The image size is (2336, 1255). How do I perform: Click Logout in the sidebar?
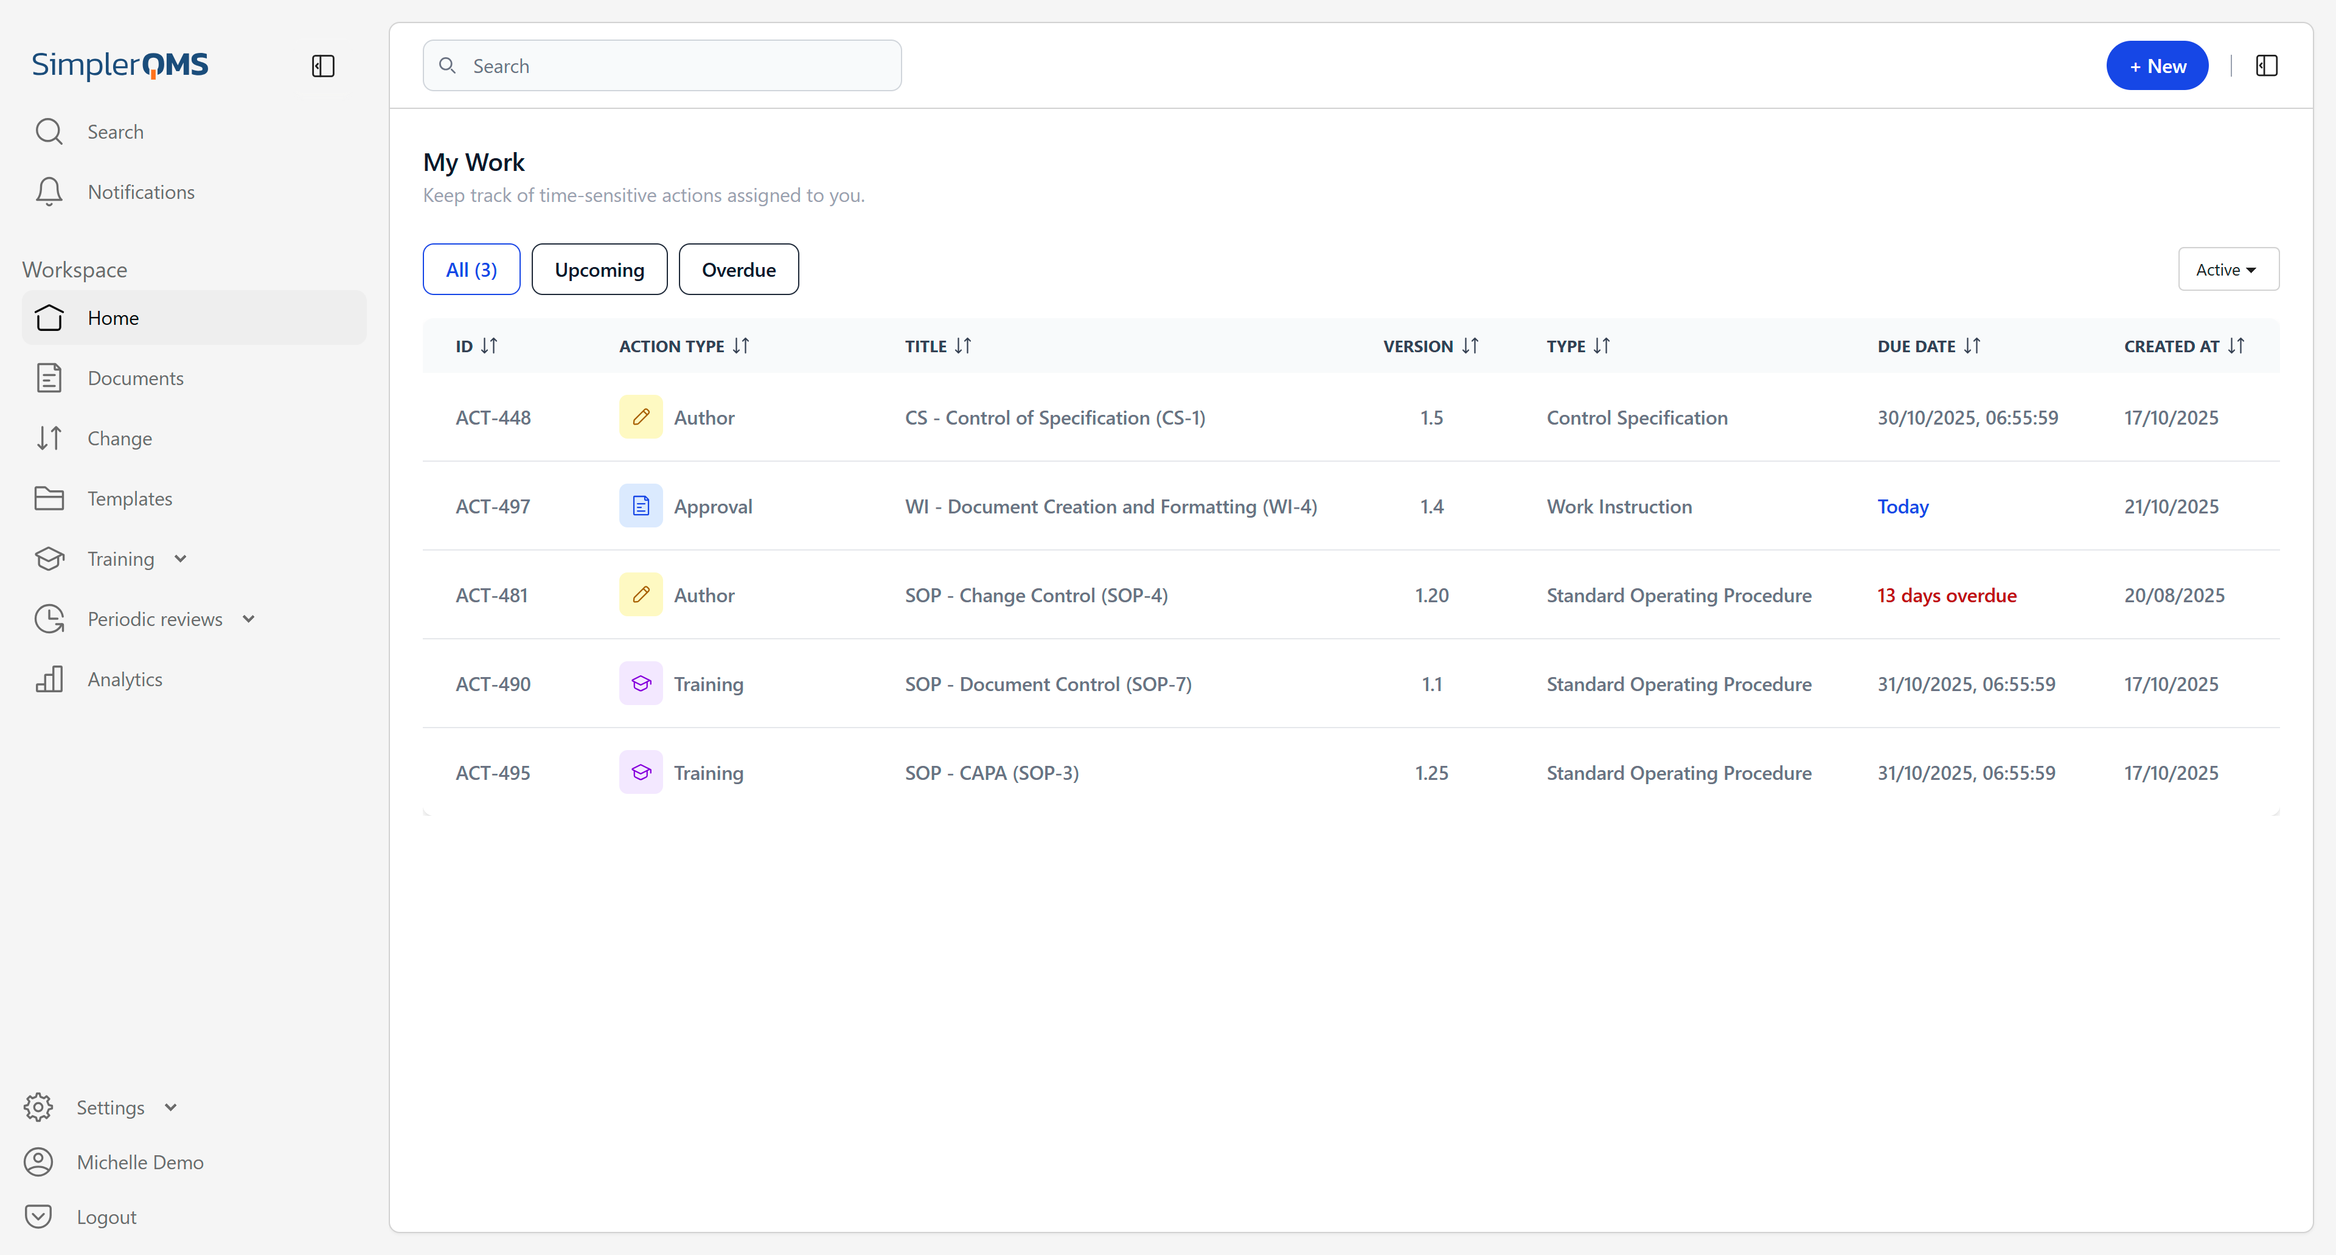[106, 1217]
